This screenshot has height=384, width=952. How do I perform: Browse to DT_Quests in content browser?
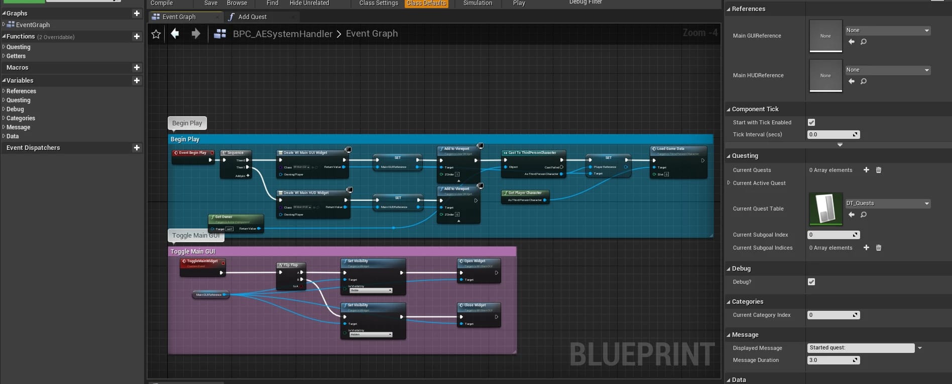pyautogui.click(x=864, y=215)
